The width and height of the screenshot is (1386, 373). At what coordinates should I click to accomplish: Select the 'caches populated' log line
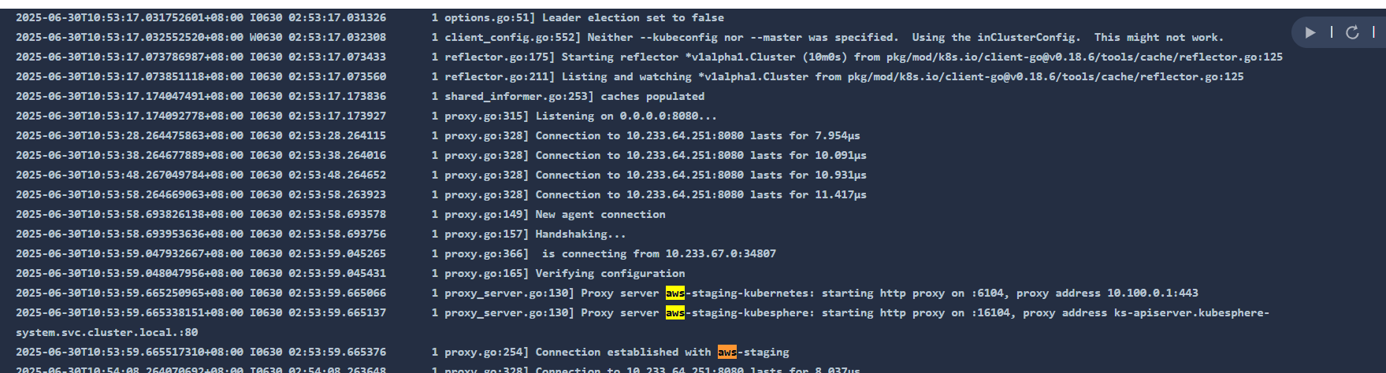(360, 96)
